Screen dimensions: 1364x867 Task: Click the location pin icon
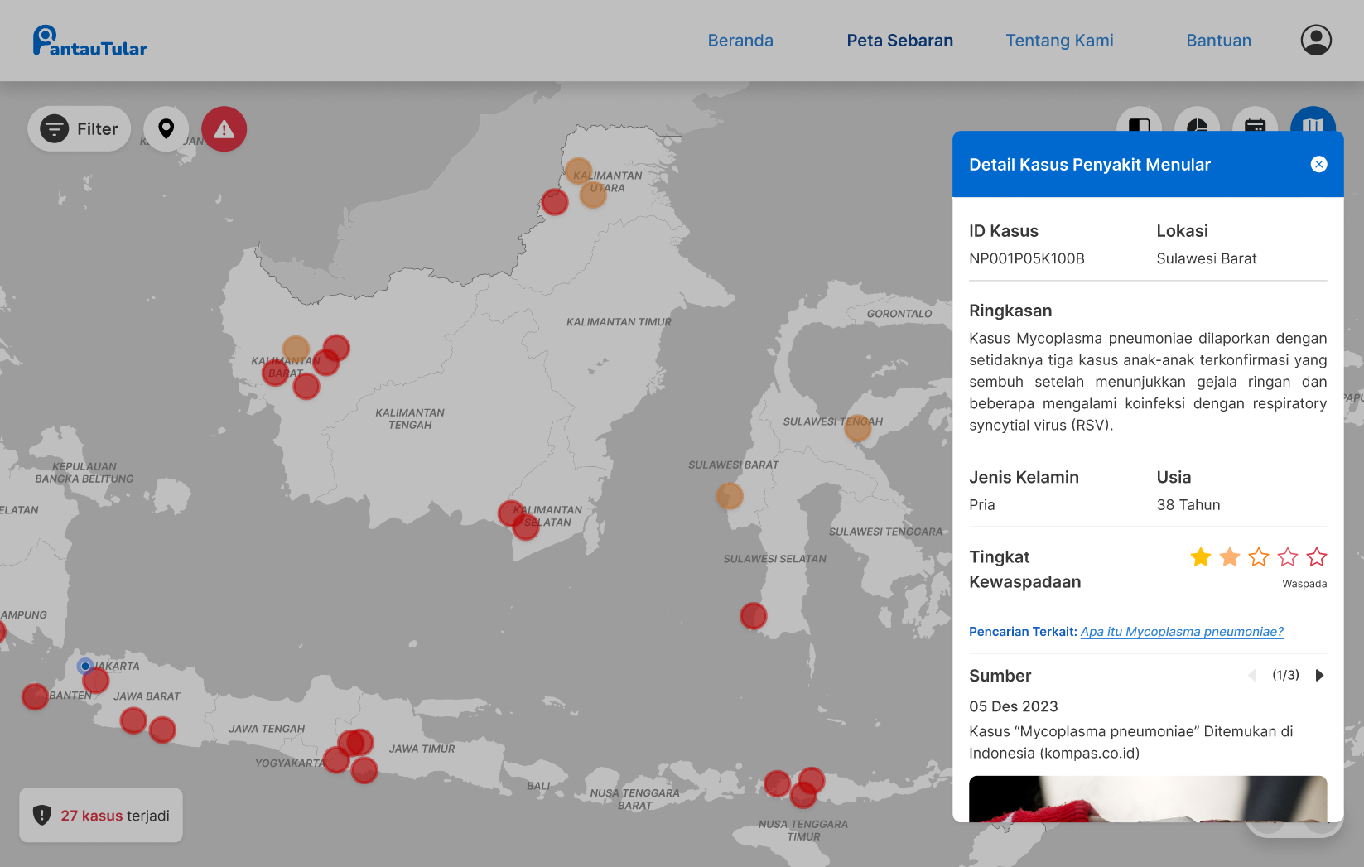[x=166, y=129]
